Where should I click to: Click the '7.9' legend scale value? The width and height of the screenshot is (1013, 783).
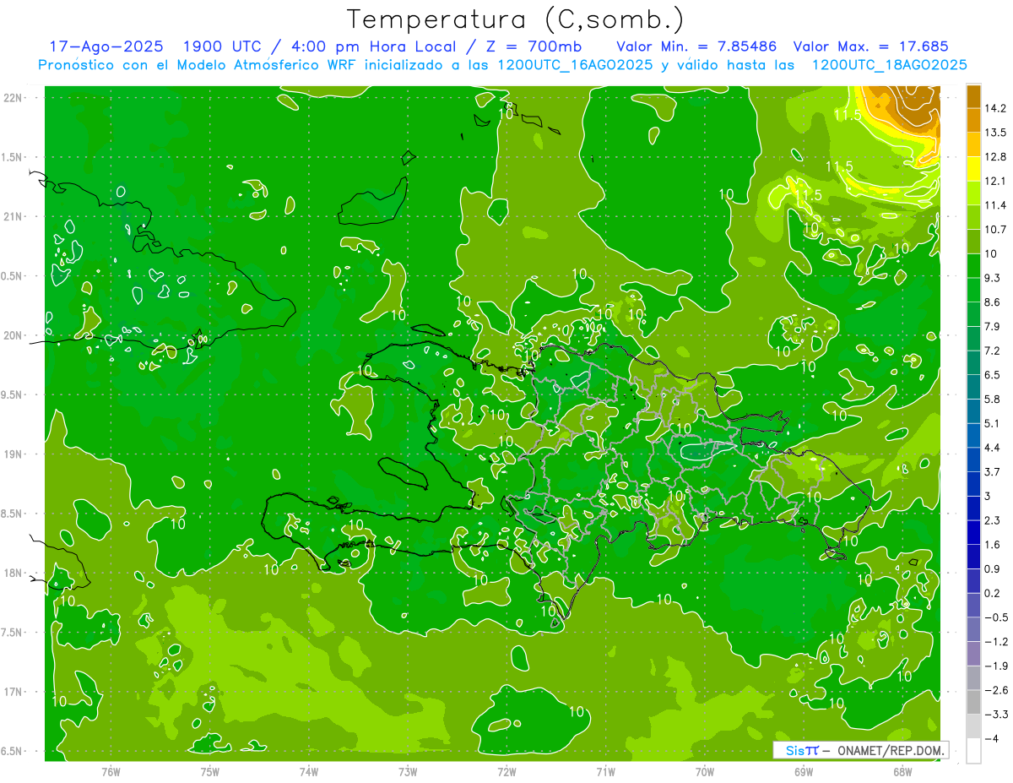pos(992,326)
